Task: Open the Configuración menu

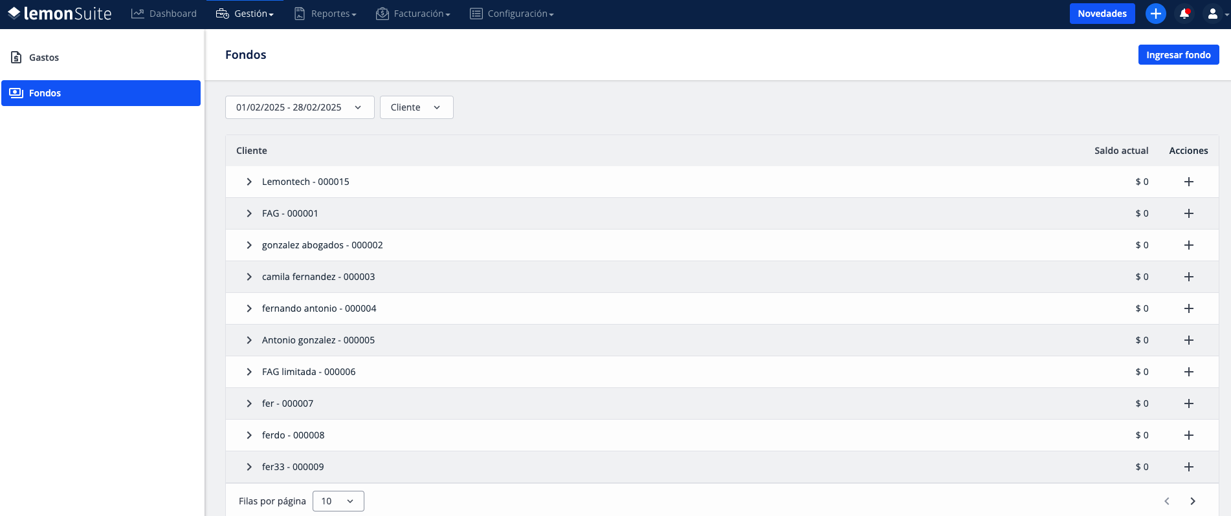Action: tap(511, 14)
